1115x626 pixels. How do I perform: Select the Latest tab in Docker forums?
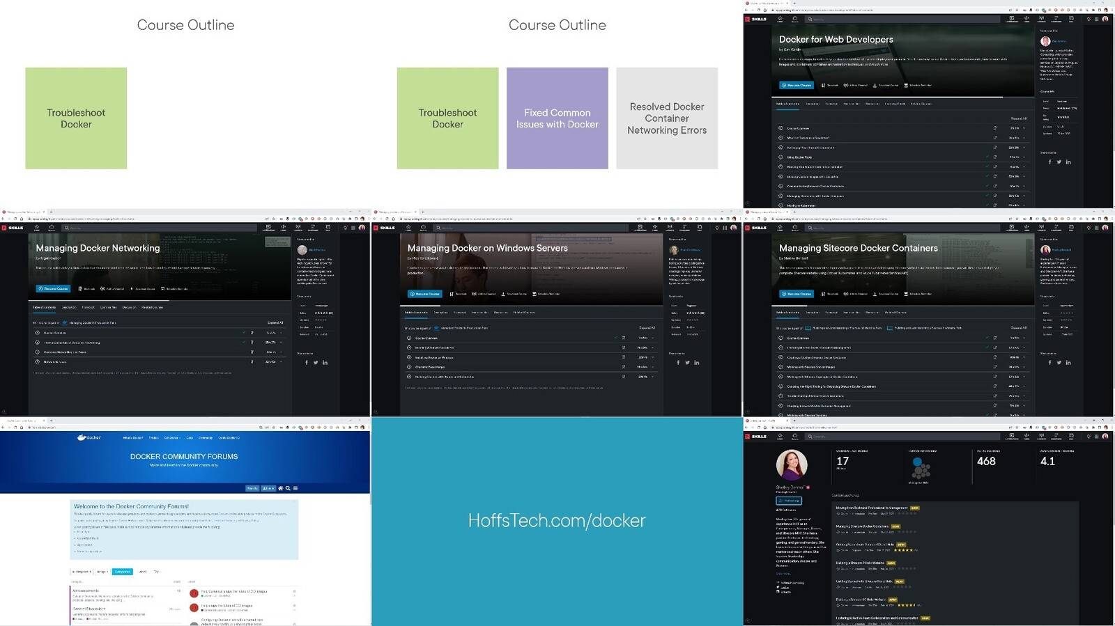pyautogui.click(x=143, y=572)
